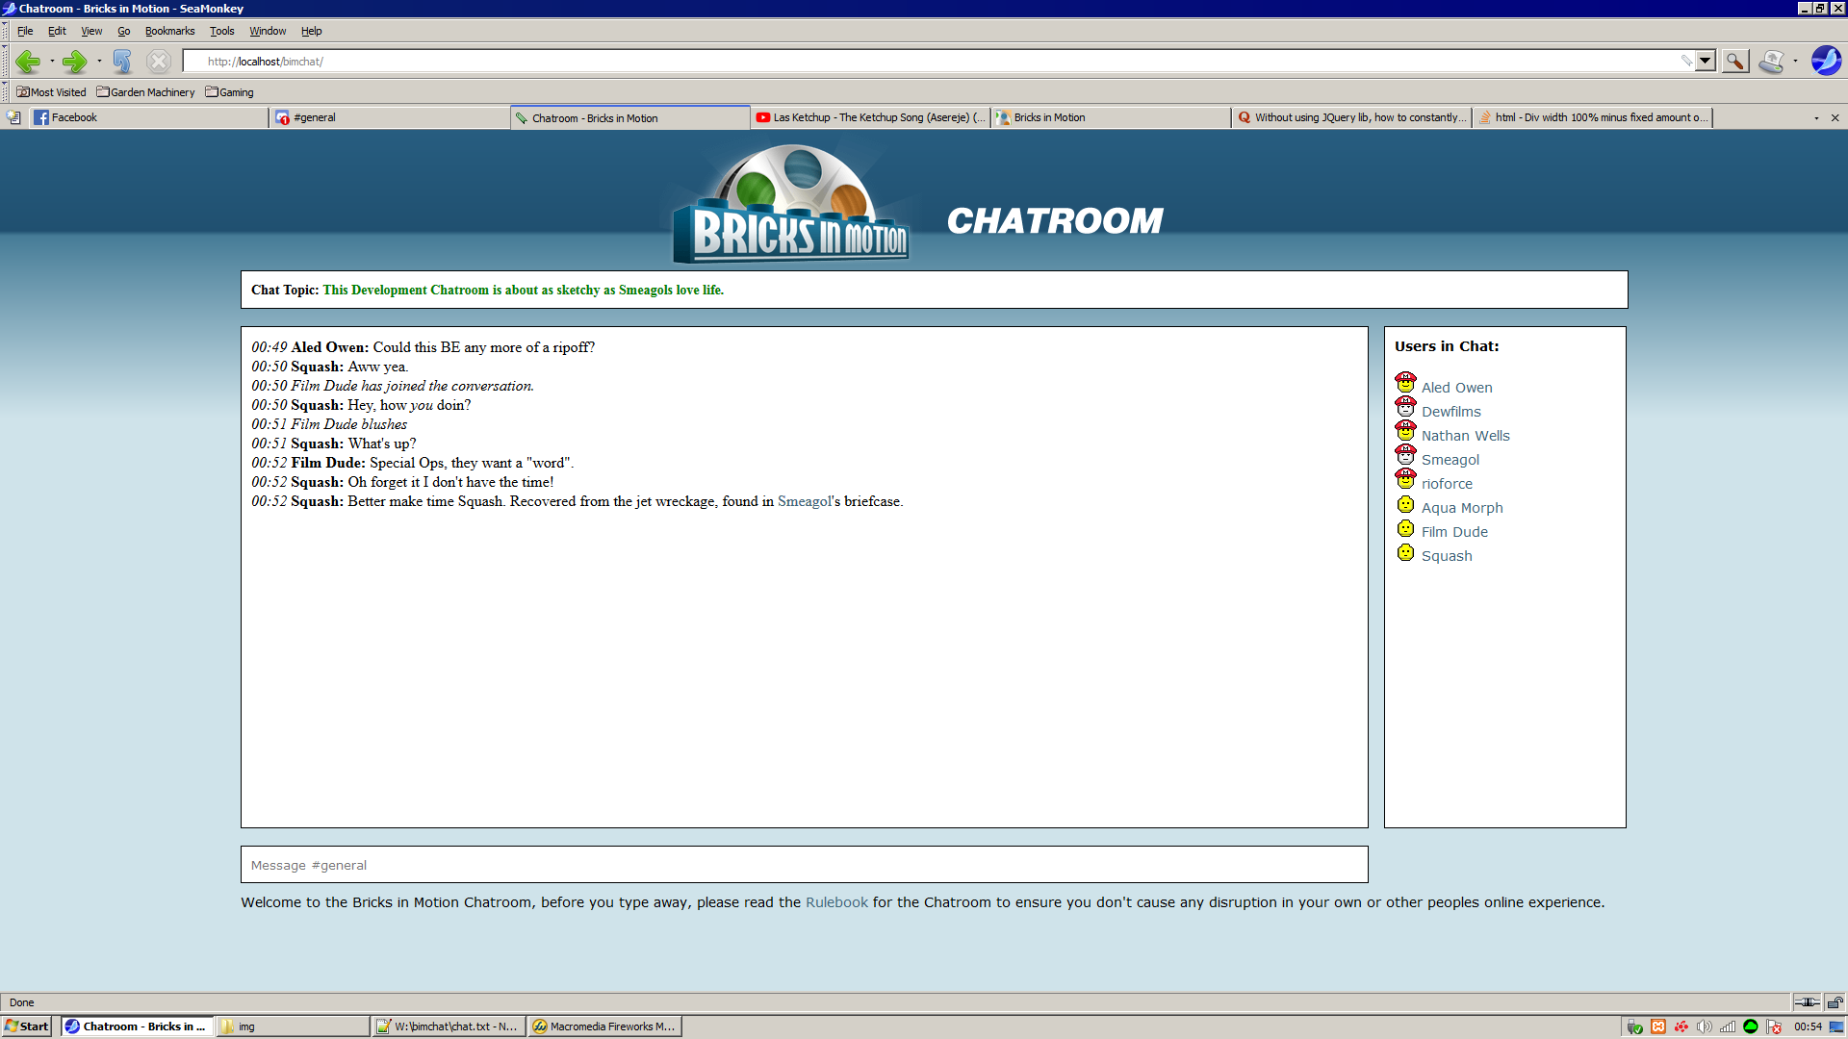This screenshot has height=1039, width=1848.
Task: Open the Back button history dropdown arrow
Action: [x=52, y=61]
